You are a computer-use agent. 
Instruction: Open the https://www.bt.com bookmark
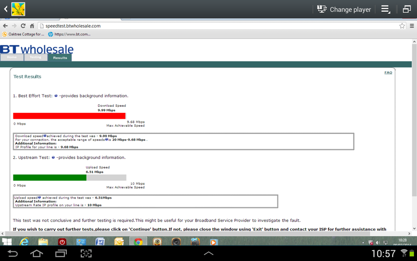click(69, 34)
